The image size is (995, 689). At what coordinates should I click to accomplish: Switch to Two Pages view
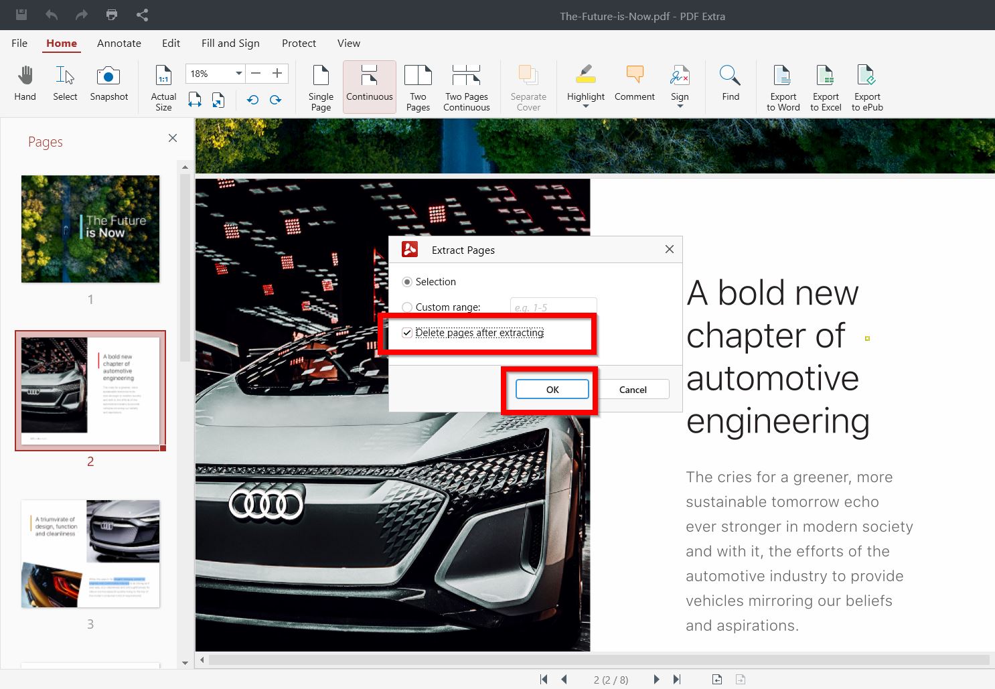[418, 88]
